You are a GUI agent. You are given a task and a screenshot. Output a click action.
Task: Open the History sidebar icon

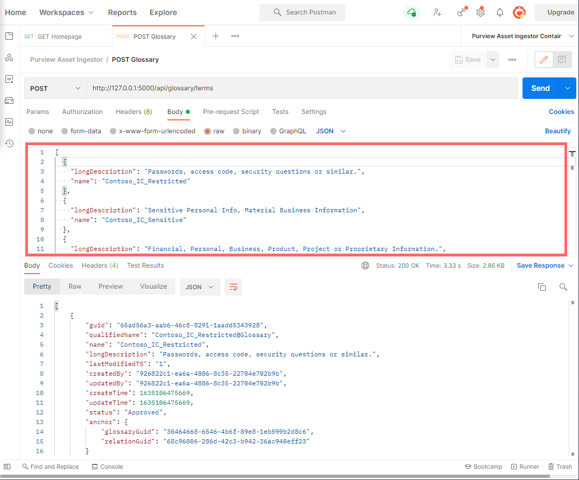[x=9, y=143]
